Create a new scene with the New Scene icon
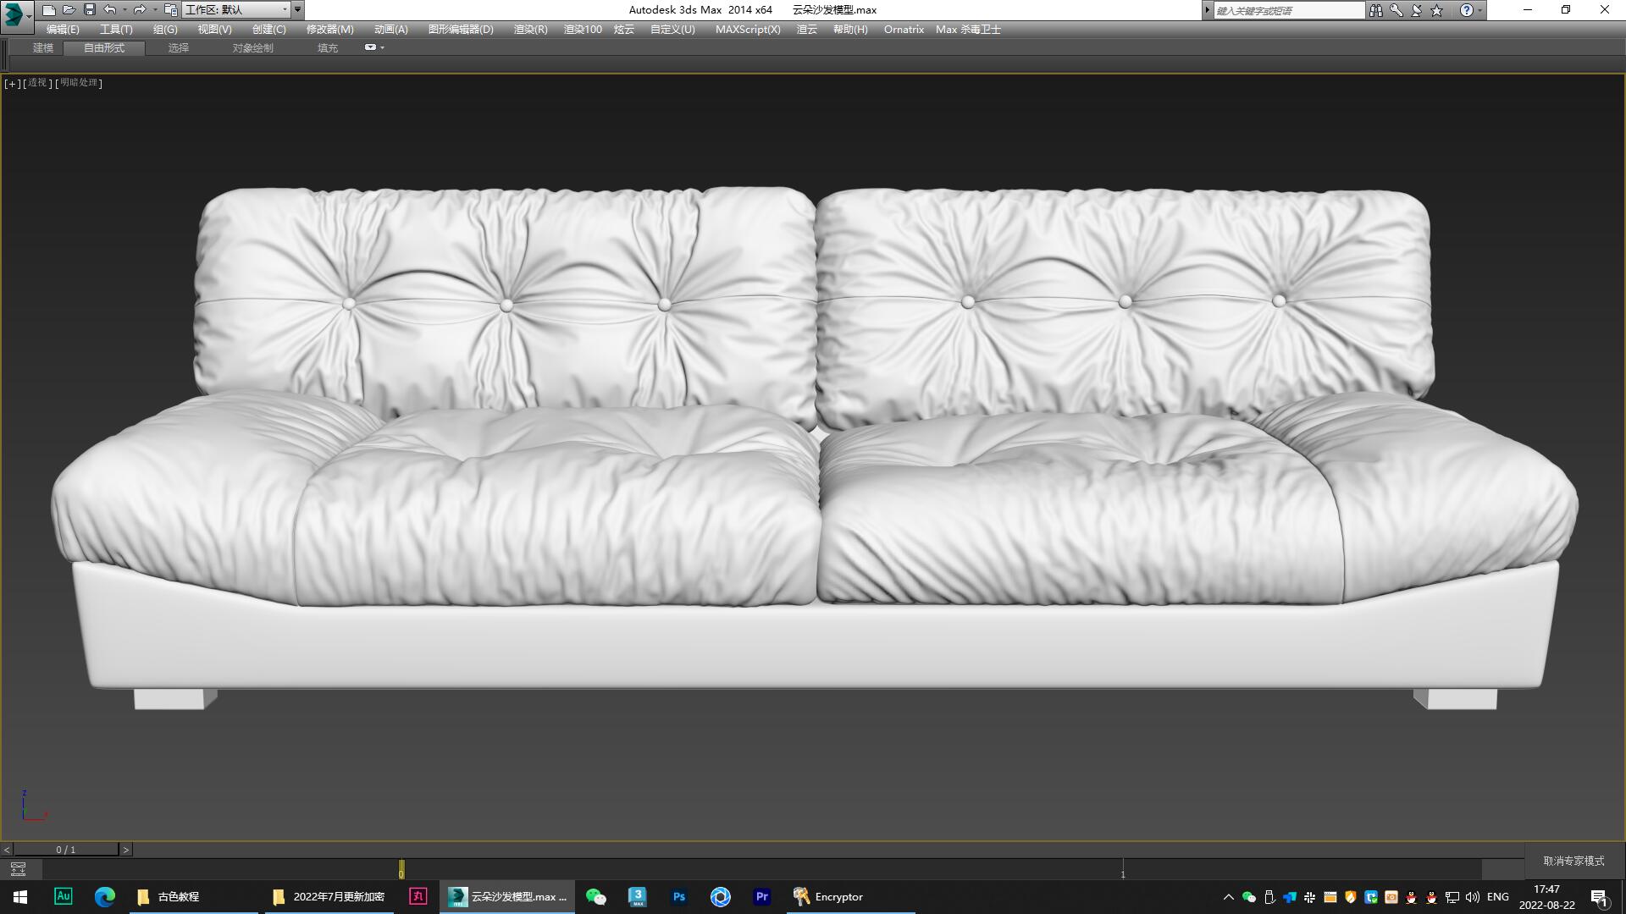Viewport: 1626px width, 914px height. 49,9
